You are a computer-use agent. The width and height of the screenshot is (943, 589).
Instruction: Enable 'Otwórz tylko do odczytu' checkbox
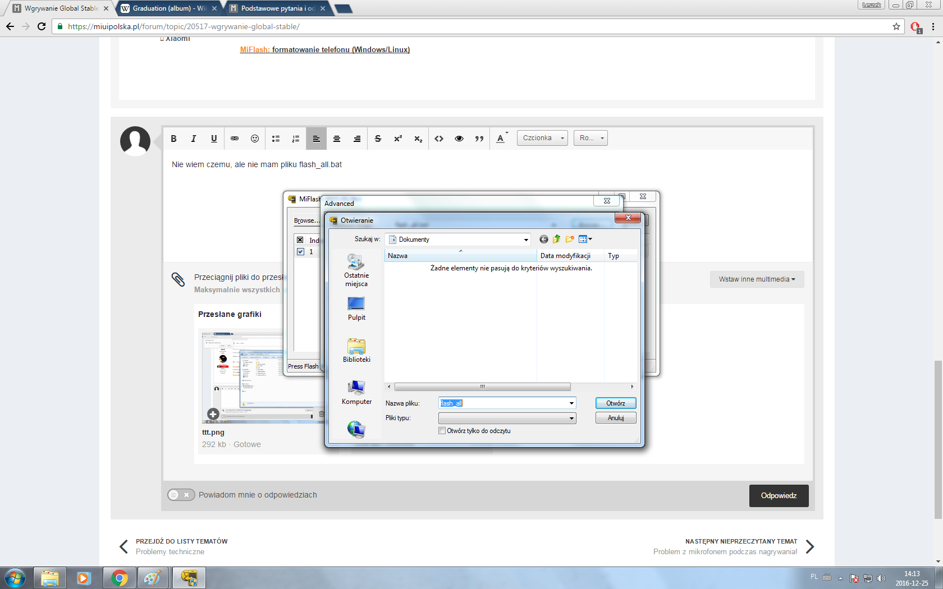coord(442,431)
